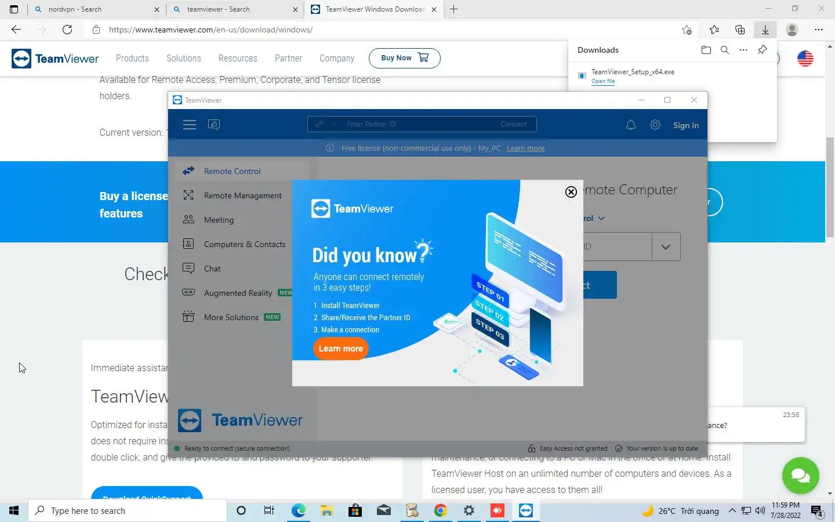Open Windows Start menu
The width and height of the screenshot is (835, 522).
[x=14, y=510]
